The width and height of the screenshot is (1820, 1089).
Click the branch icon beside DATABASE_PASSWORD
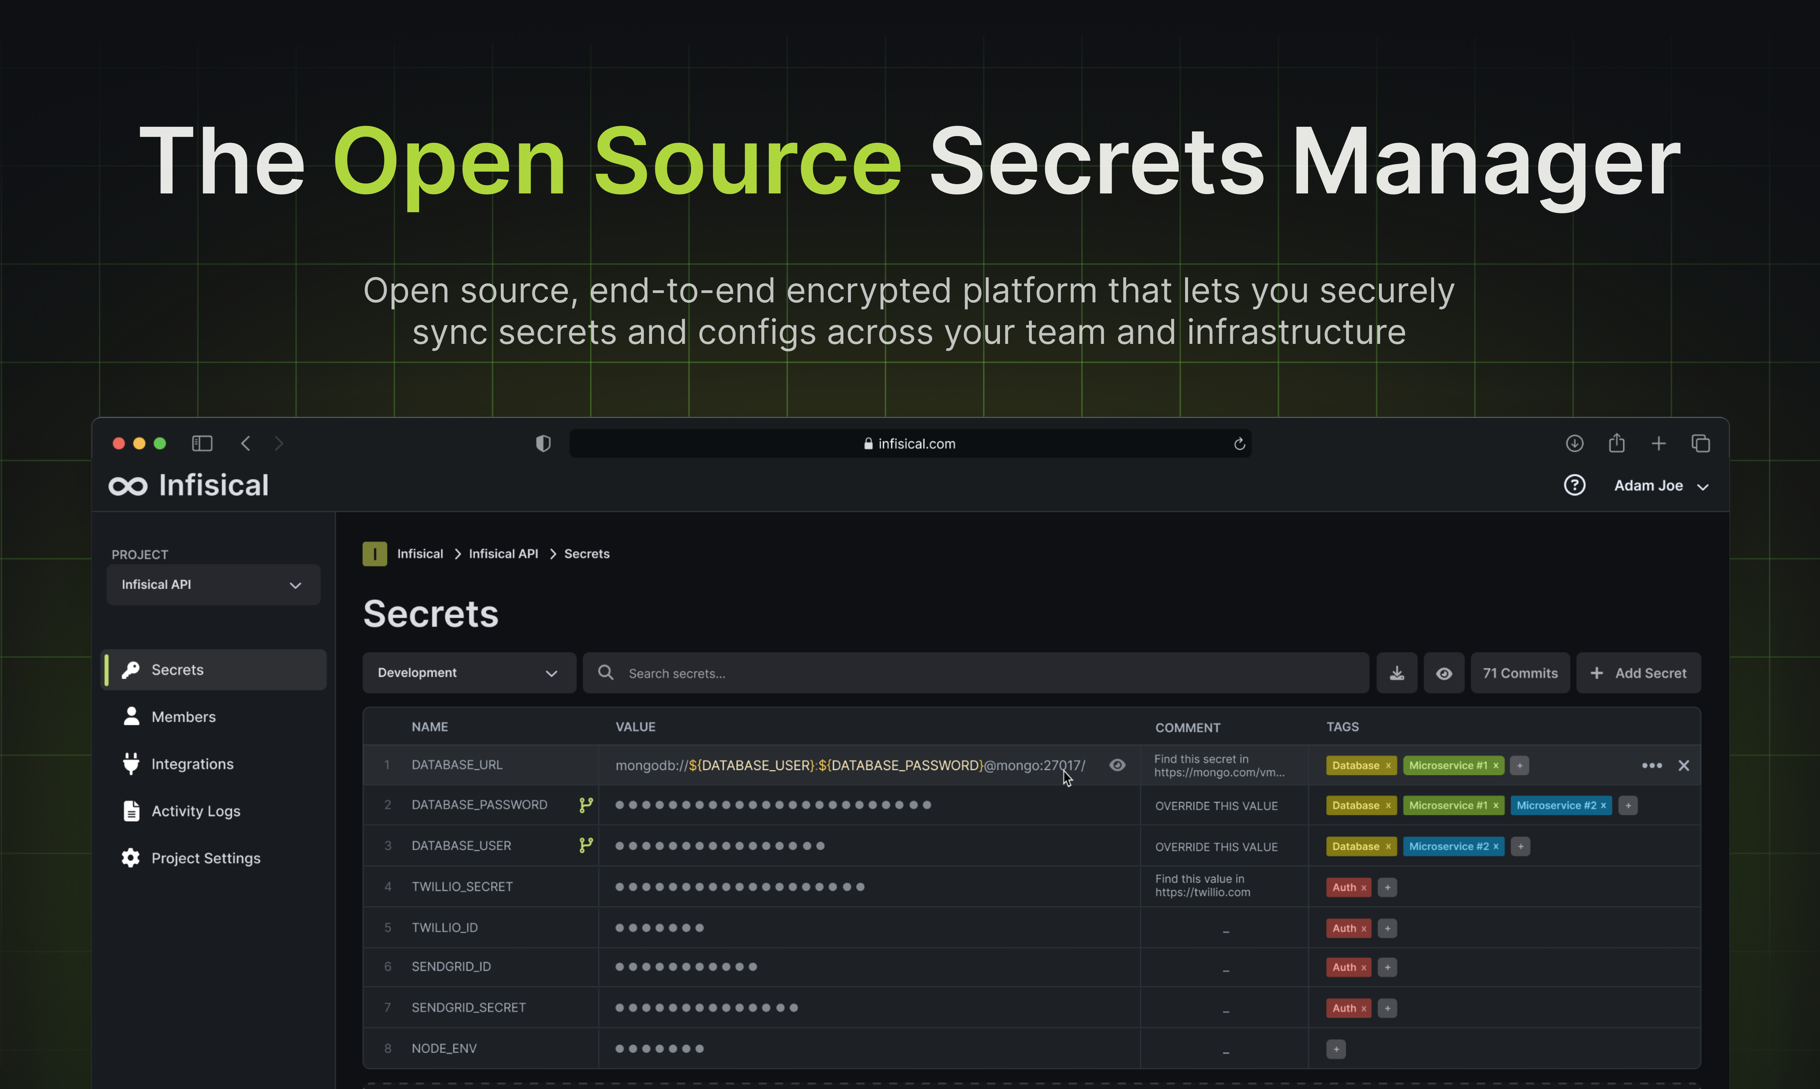(x=586, y=804)
